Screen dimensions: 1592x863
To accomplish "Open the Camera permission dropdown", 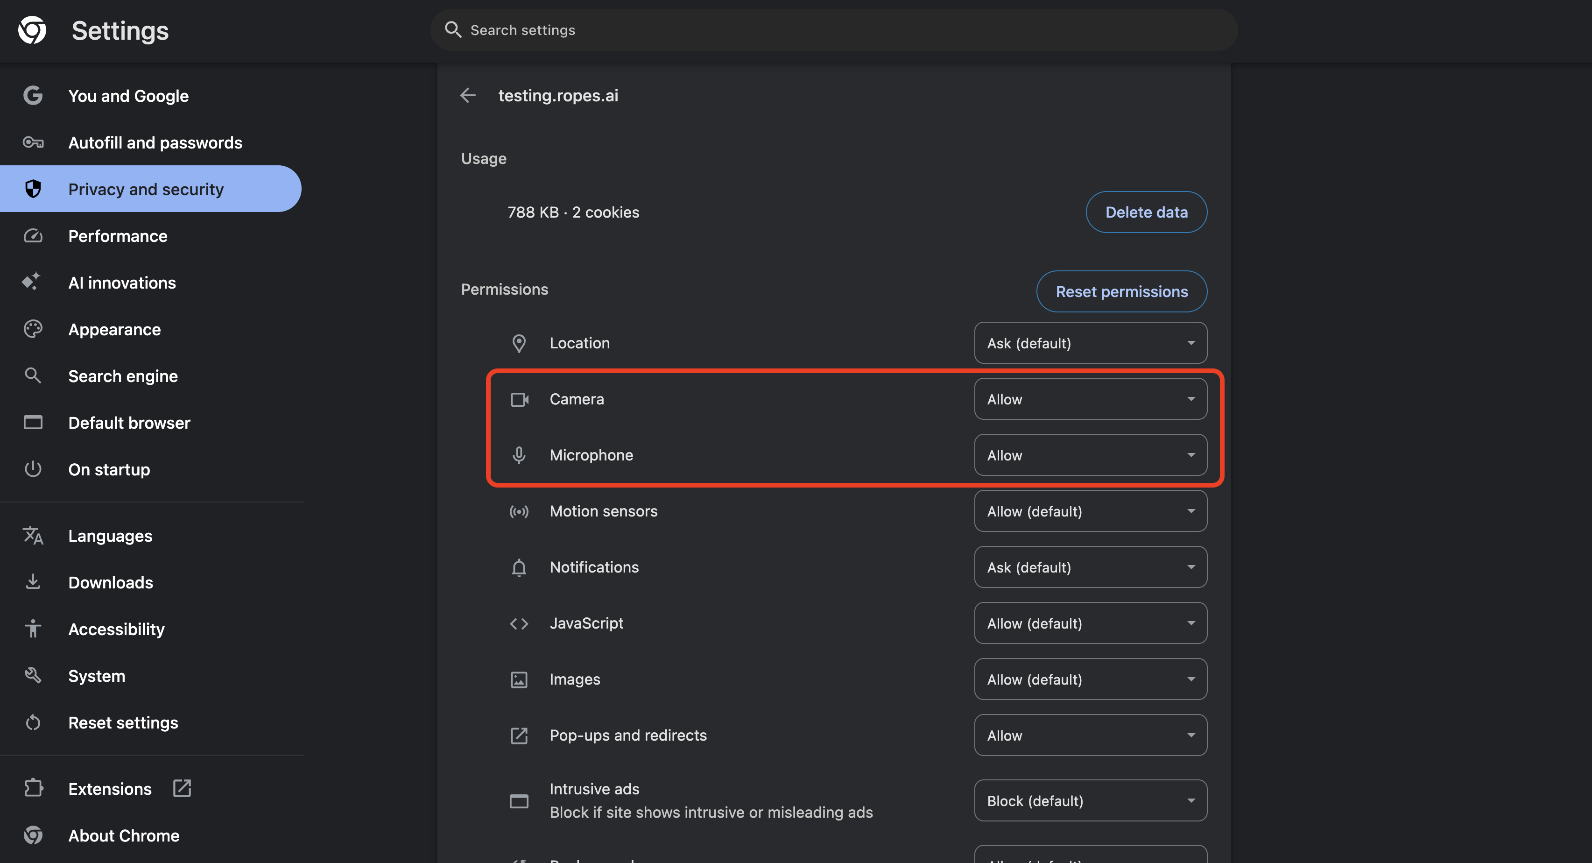I will pos(1091,399).
